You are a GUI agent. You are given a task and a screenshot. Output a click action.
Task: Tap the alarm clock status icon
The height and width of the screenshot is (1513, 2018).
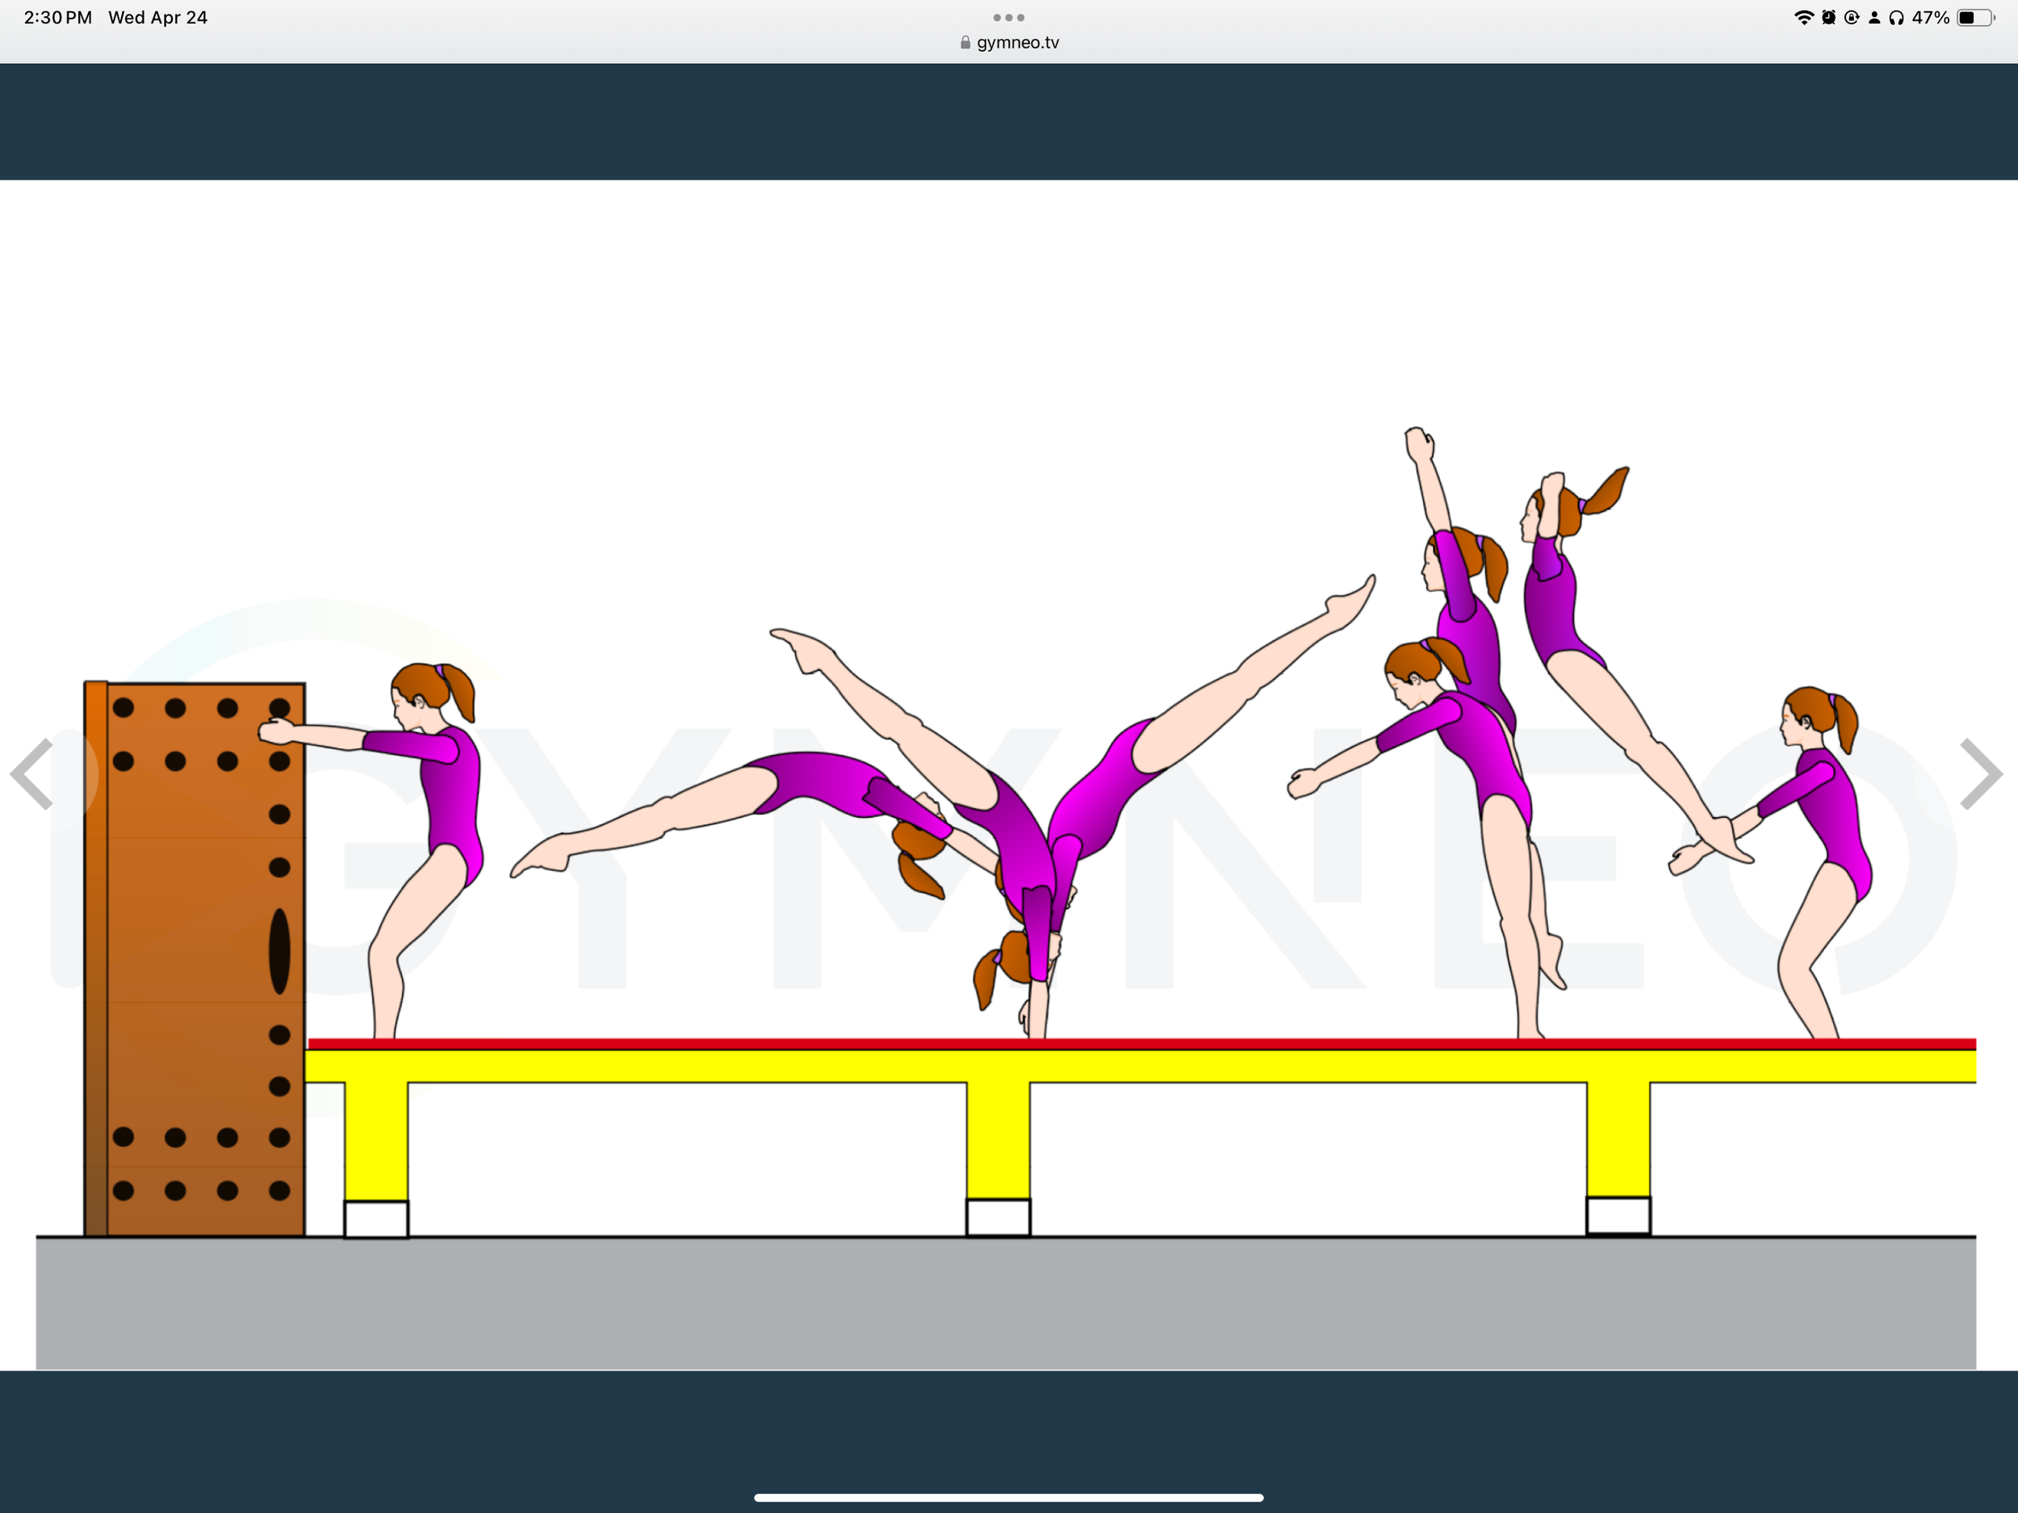(1828, 17)
